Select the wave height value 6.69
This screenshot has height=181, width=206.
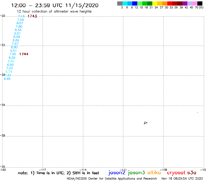tap(16, 40)
